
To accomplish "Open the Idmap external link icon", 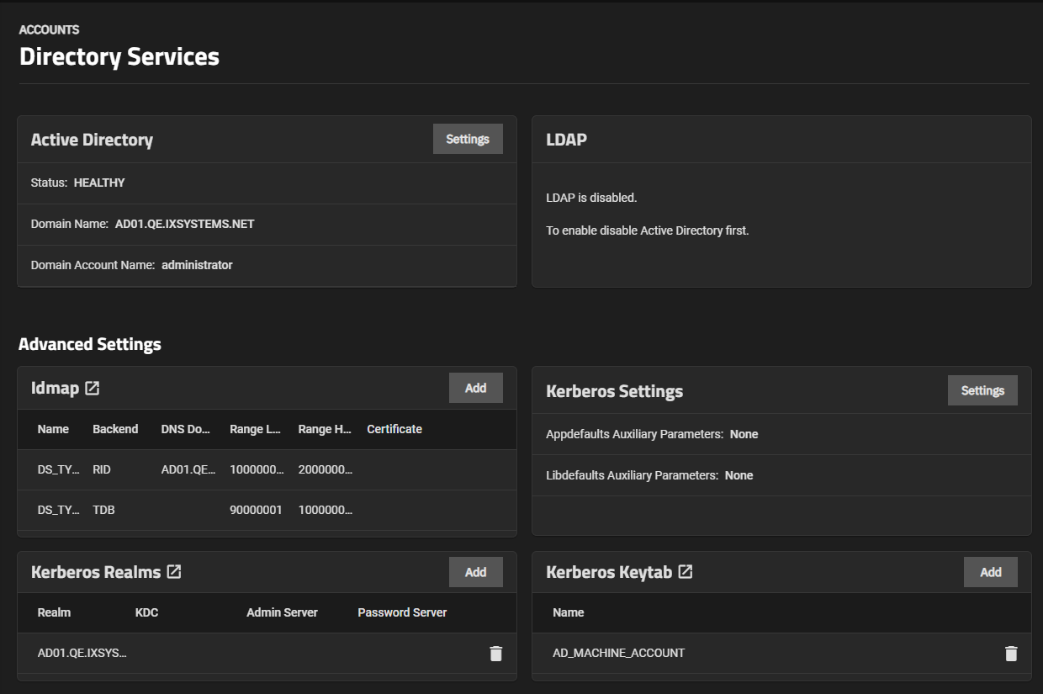I will click(x=93, y=389).
